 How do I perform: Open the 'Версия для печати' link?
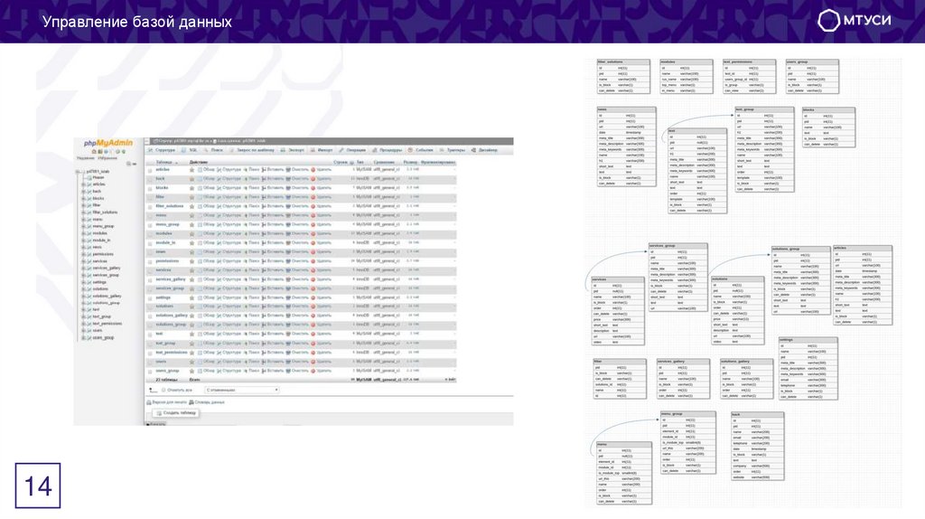point(167,402)
